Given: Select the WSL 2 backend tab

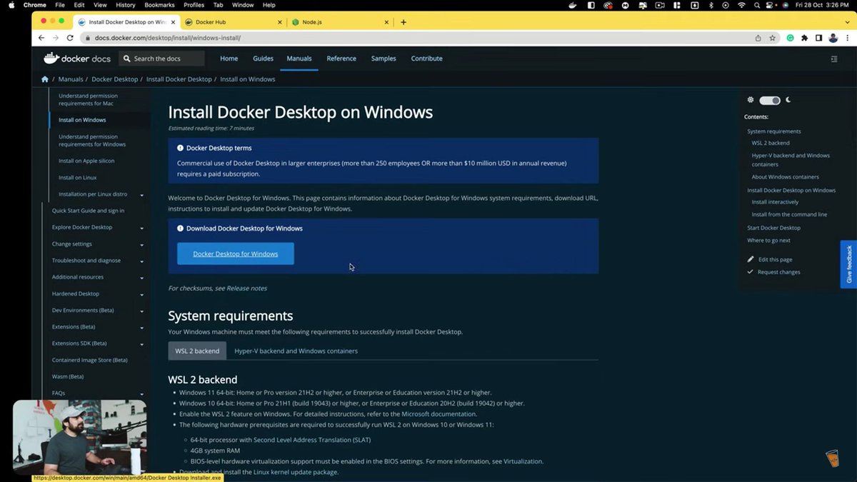Looking at the screenshot, I should click(197, 351).
